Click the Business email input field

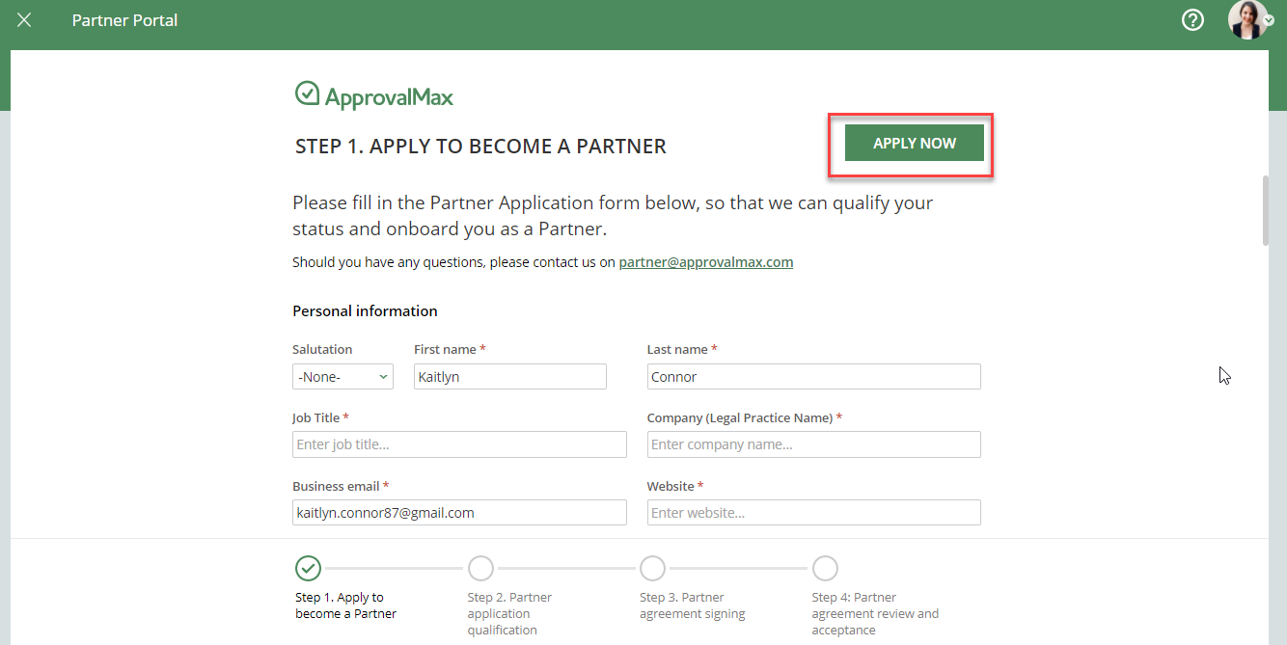[x=459, y=513]
